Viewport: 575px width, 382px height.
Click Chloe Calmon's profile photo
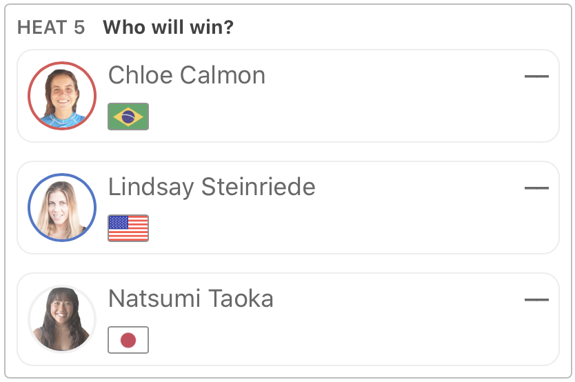pos(62,96)
